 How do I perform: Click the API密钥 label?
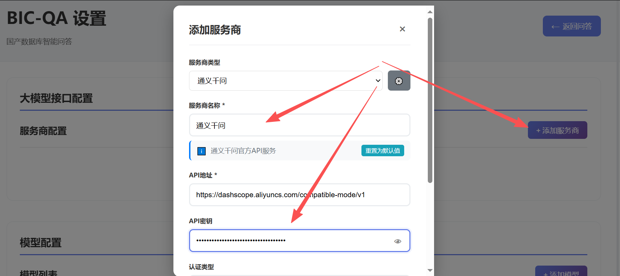pyautogui.click(x=201, y=221)
